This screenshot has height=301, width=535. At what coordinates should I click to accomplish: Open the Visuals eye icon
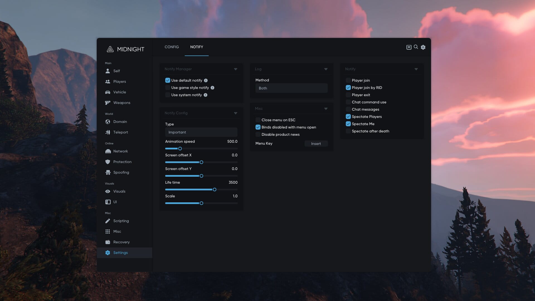click(108, 191)
